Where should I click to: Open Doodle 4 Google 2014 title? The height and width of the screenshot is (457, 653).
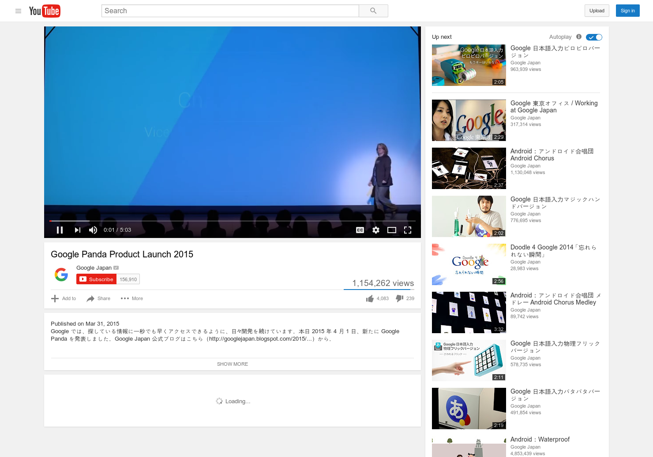point(553,251)
